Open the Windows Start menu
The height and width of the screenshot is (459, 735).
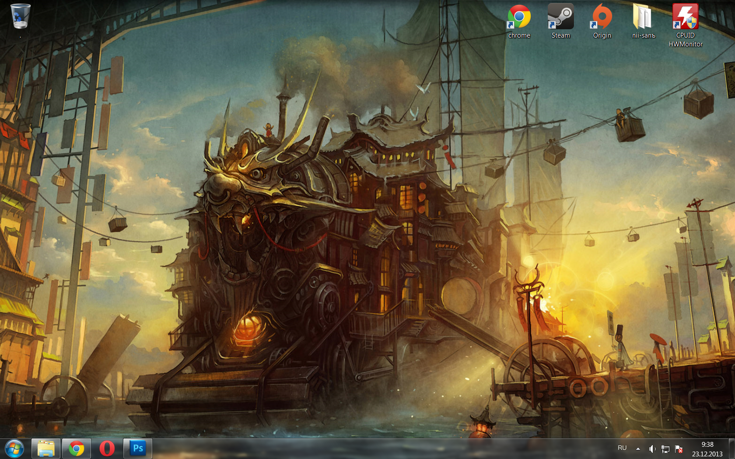tap(14, 449)
